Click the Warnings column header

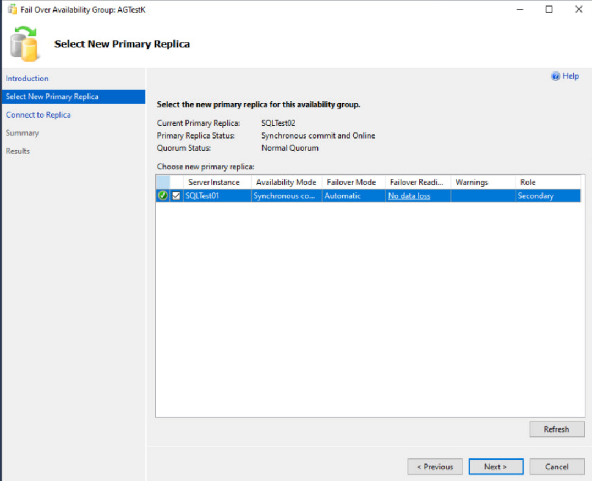(x=472, y=182)
